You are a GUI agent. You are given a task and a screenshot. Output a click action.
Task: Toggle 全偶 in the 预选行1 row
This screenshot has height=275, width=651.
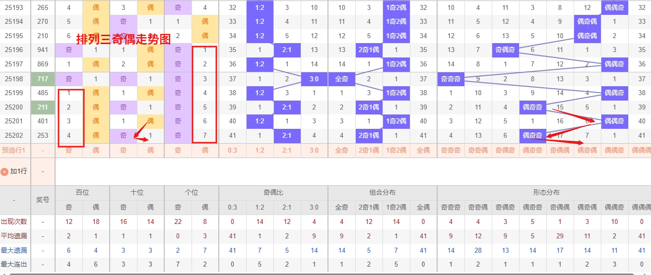[x=423, y=150]
